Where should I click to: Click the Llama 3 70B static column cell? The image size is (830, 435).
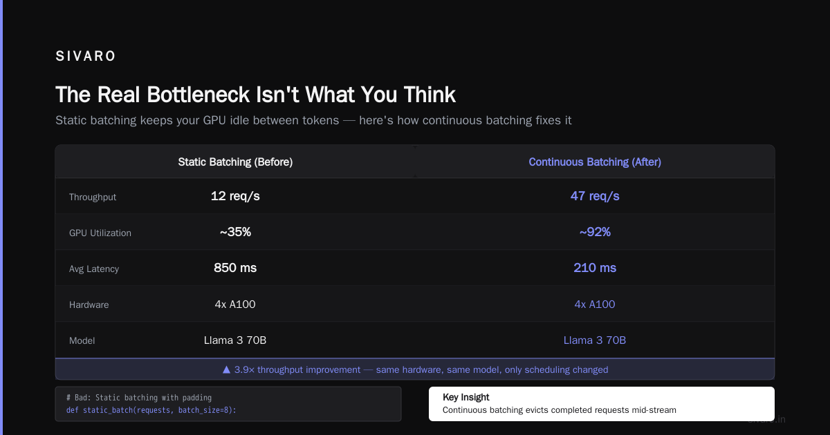coord(235,340)
